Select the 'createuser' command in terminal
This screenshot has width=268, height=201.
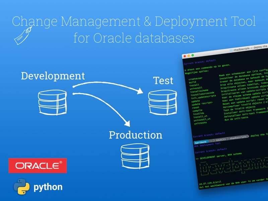click(x=196, y=79)
